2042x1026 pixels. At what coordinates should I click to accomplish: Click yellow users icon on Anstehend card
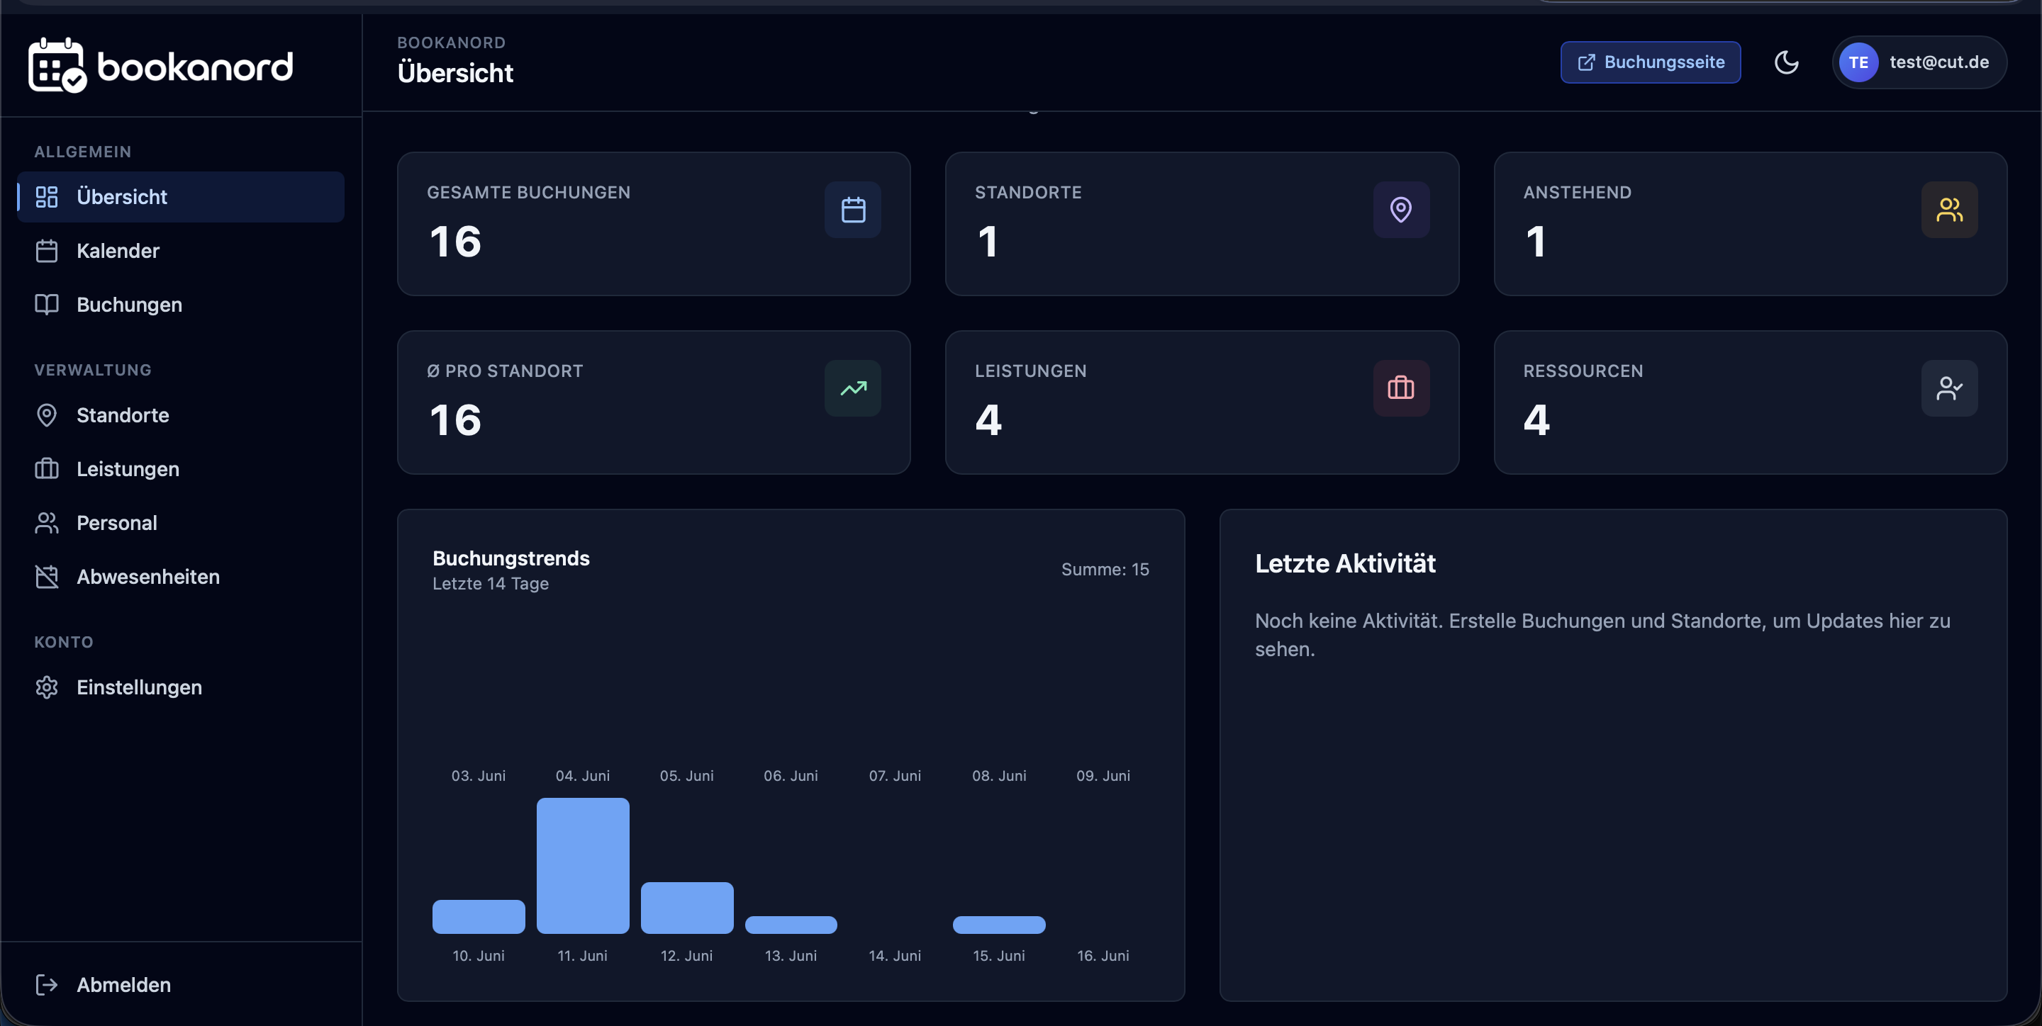(1949, 210)
